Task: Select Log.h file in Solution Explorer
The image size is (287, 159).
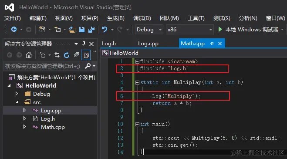Action: (47, 119)
